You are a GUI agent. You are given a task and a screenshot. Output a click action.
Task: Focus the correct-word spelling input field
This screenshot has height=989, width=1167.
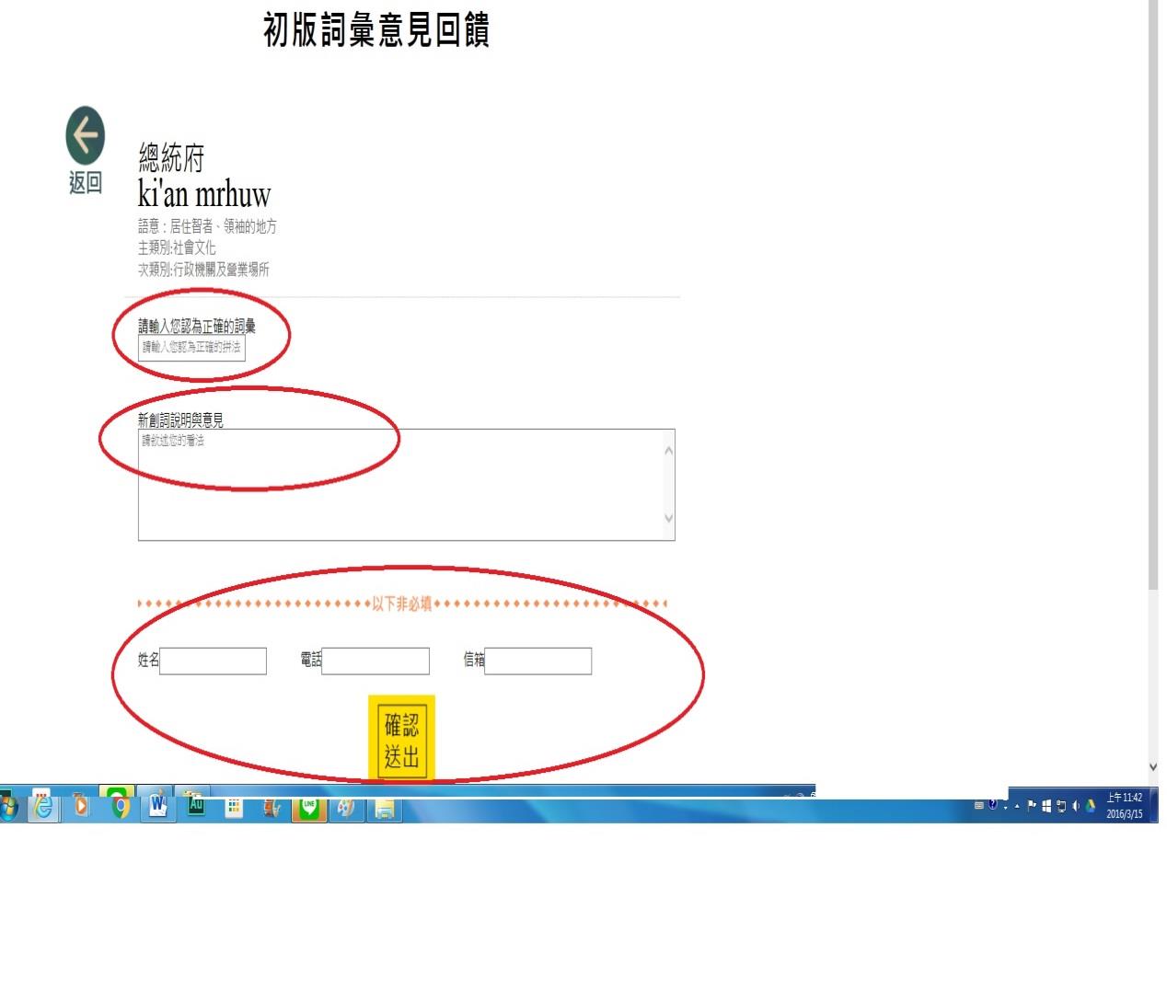pyautogui.click(x=191, y=348)
